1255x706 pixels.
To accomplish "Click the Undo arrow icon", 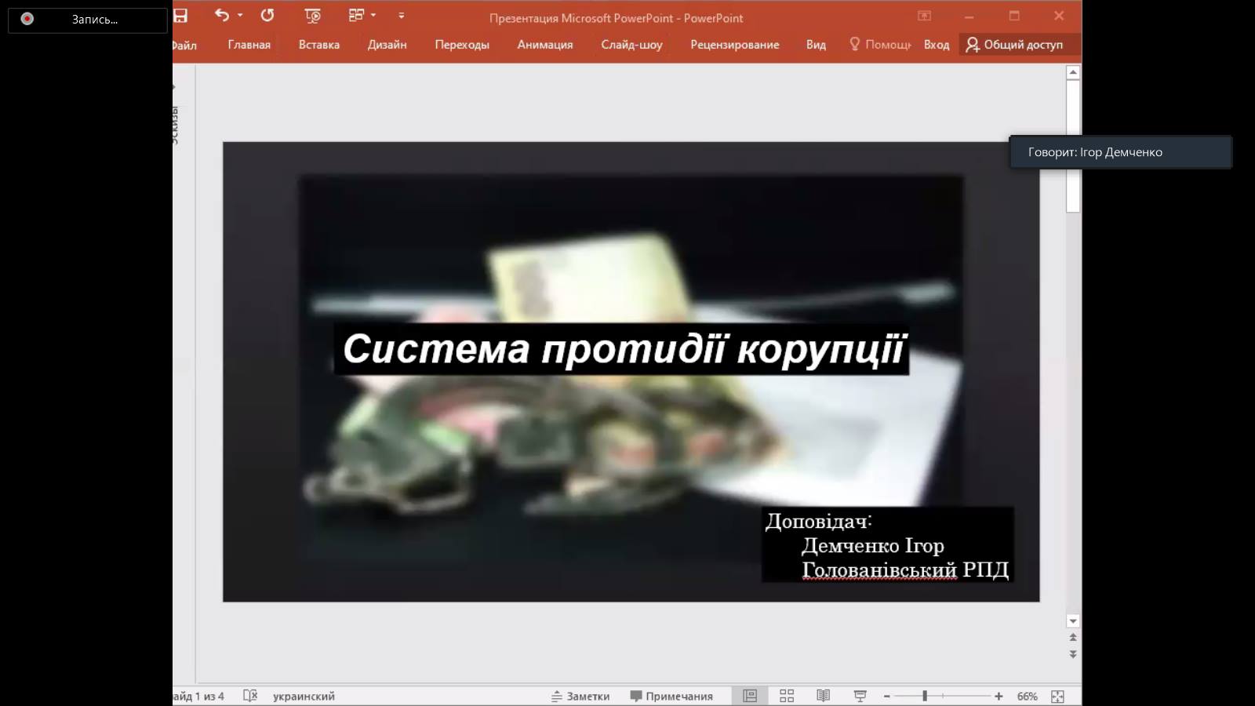I will click(222, 16).
